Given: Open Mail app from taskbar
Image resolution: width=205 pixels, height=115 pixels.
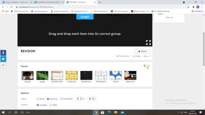Looking at the screenshot, I should 122,112.
